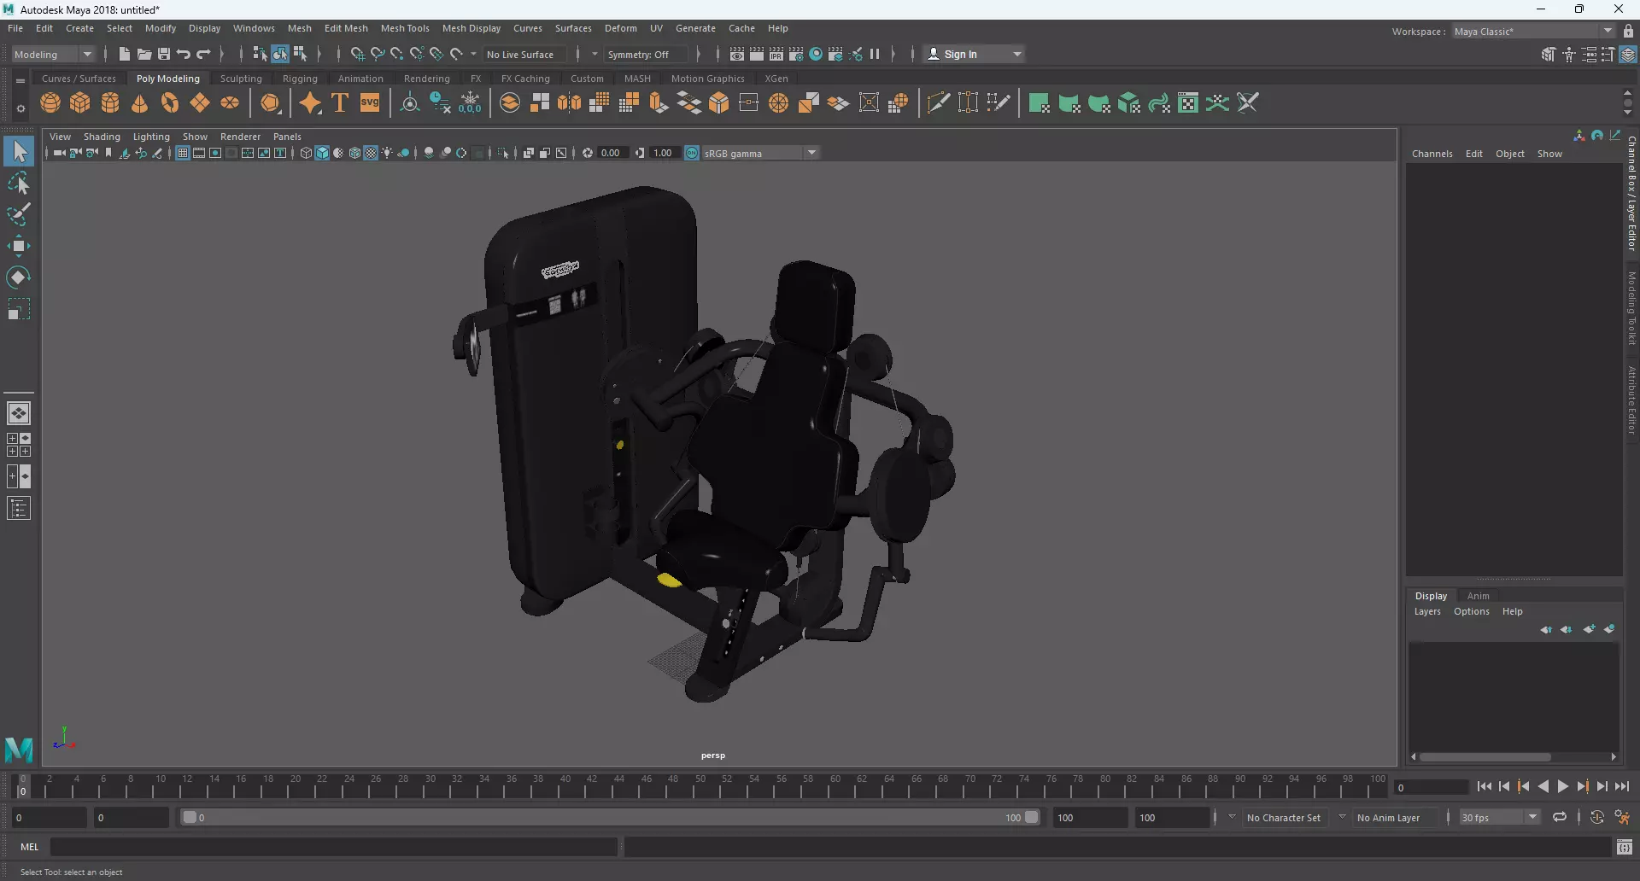Image resolution: width=1640 pixels, height=881 pixels.
Task: Open the Outliner from the layout sidebar
Action: [x=19, y=509]
